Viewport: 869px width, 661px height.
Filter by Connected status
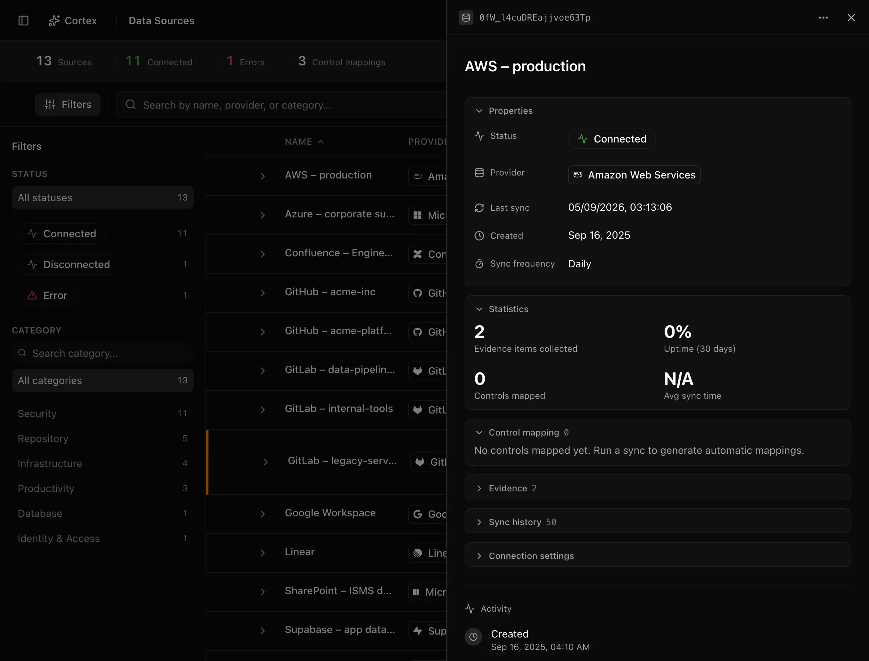(x=103, y=234)
